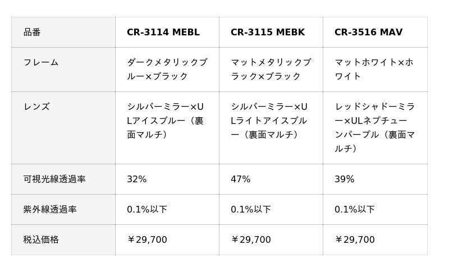Click the レンズ row label

[x=36, y=107]
